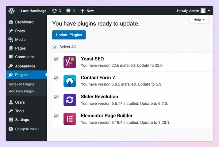This screenshot has height=147, width=219.
Task: Click the Settings sliders icon
Action: (x=11, y=120)
